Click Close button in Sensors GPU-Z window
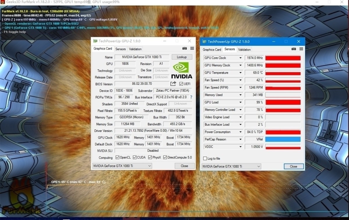This screenshot has height=220, width=349. 293,166
